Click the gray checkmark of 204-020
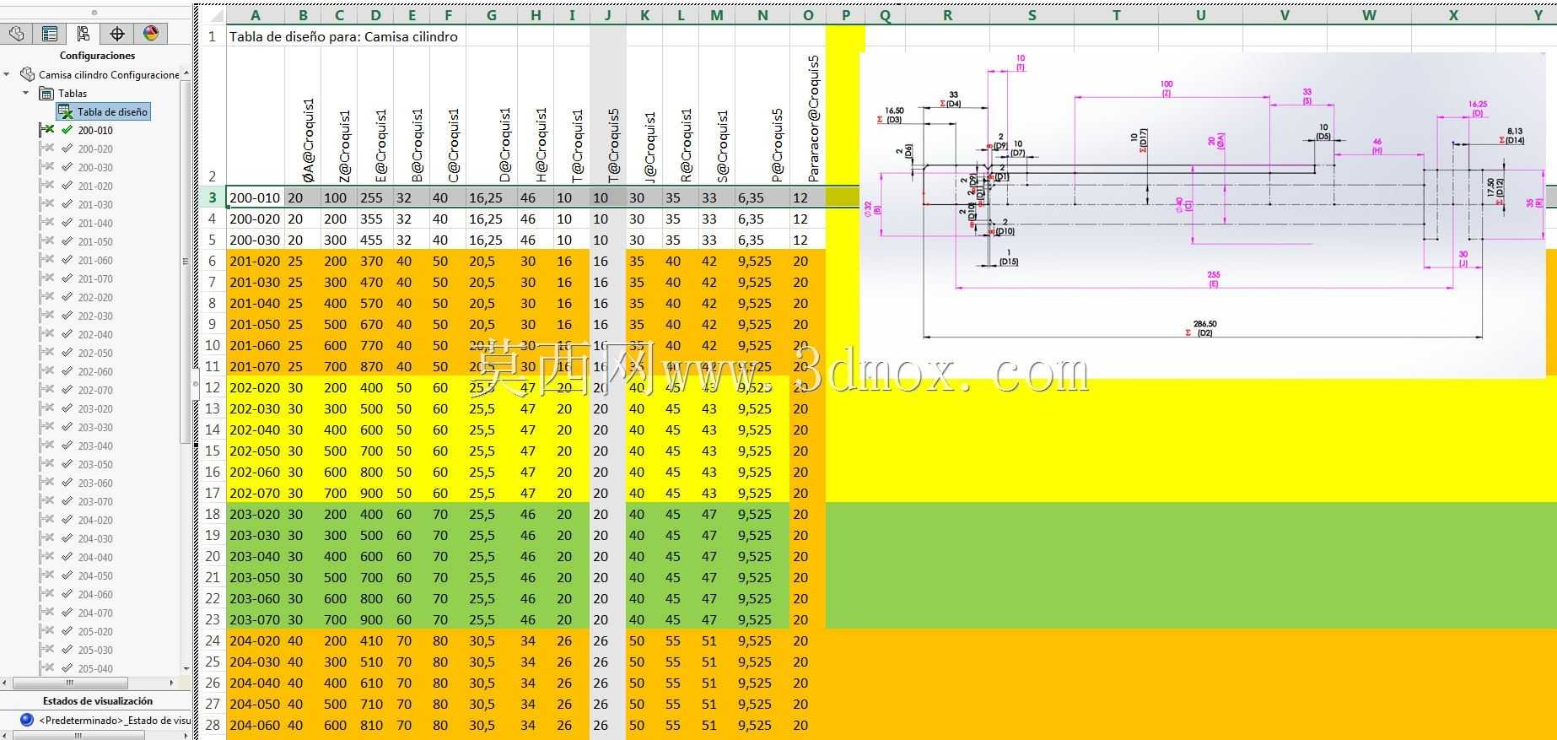The width and height of the screenshot is (1557, 740). pyautogui.click(x=67, y=520)
